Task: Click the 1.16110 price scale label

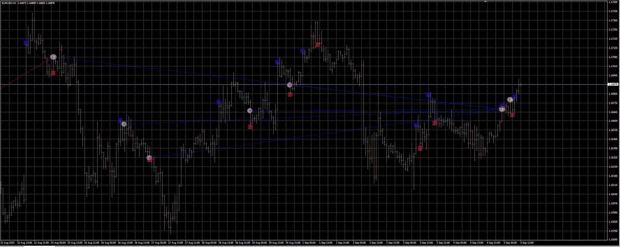Action: pyautogui.click(x=613, y=185)
